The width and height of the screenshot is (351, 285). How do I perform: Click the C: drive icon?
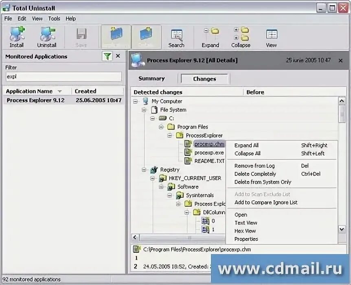(x=162, y=118)
